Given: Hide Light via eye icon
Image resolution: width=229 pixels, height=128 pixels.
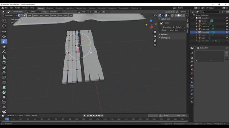Looking at the screenshot, I should tap(226, 38).
